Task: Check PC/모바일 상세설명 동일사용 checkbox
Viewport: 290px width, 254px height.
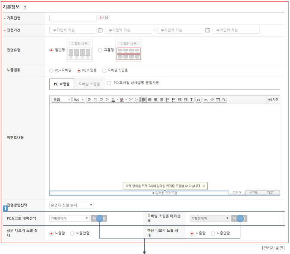Action: click(x=109, y=83)
